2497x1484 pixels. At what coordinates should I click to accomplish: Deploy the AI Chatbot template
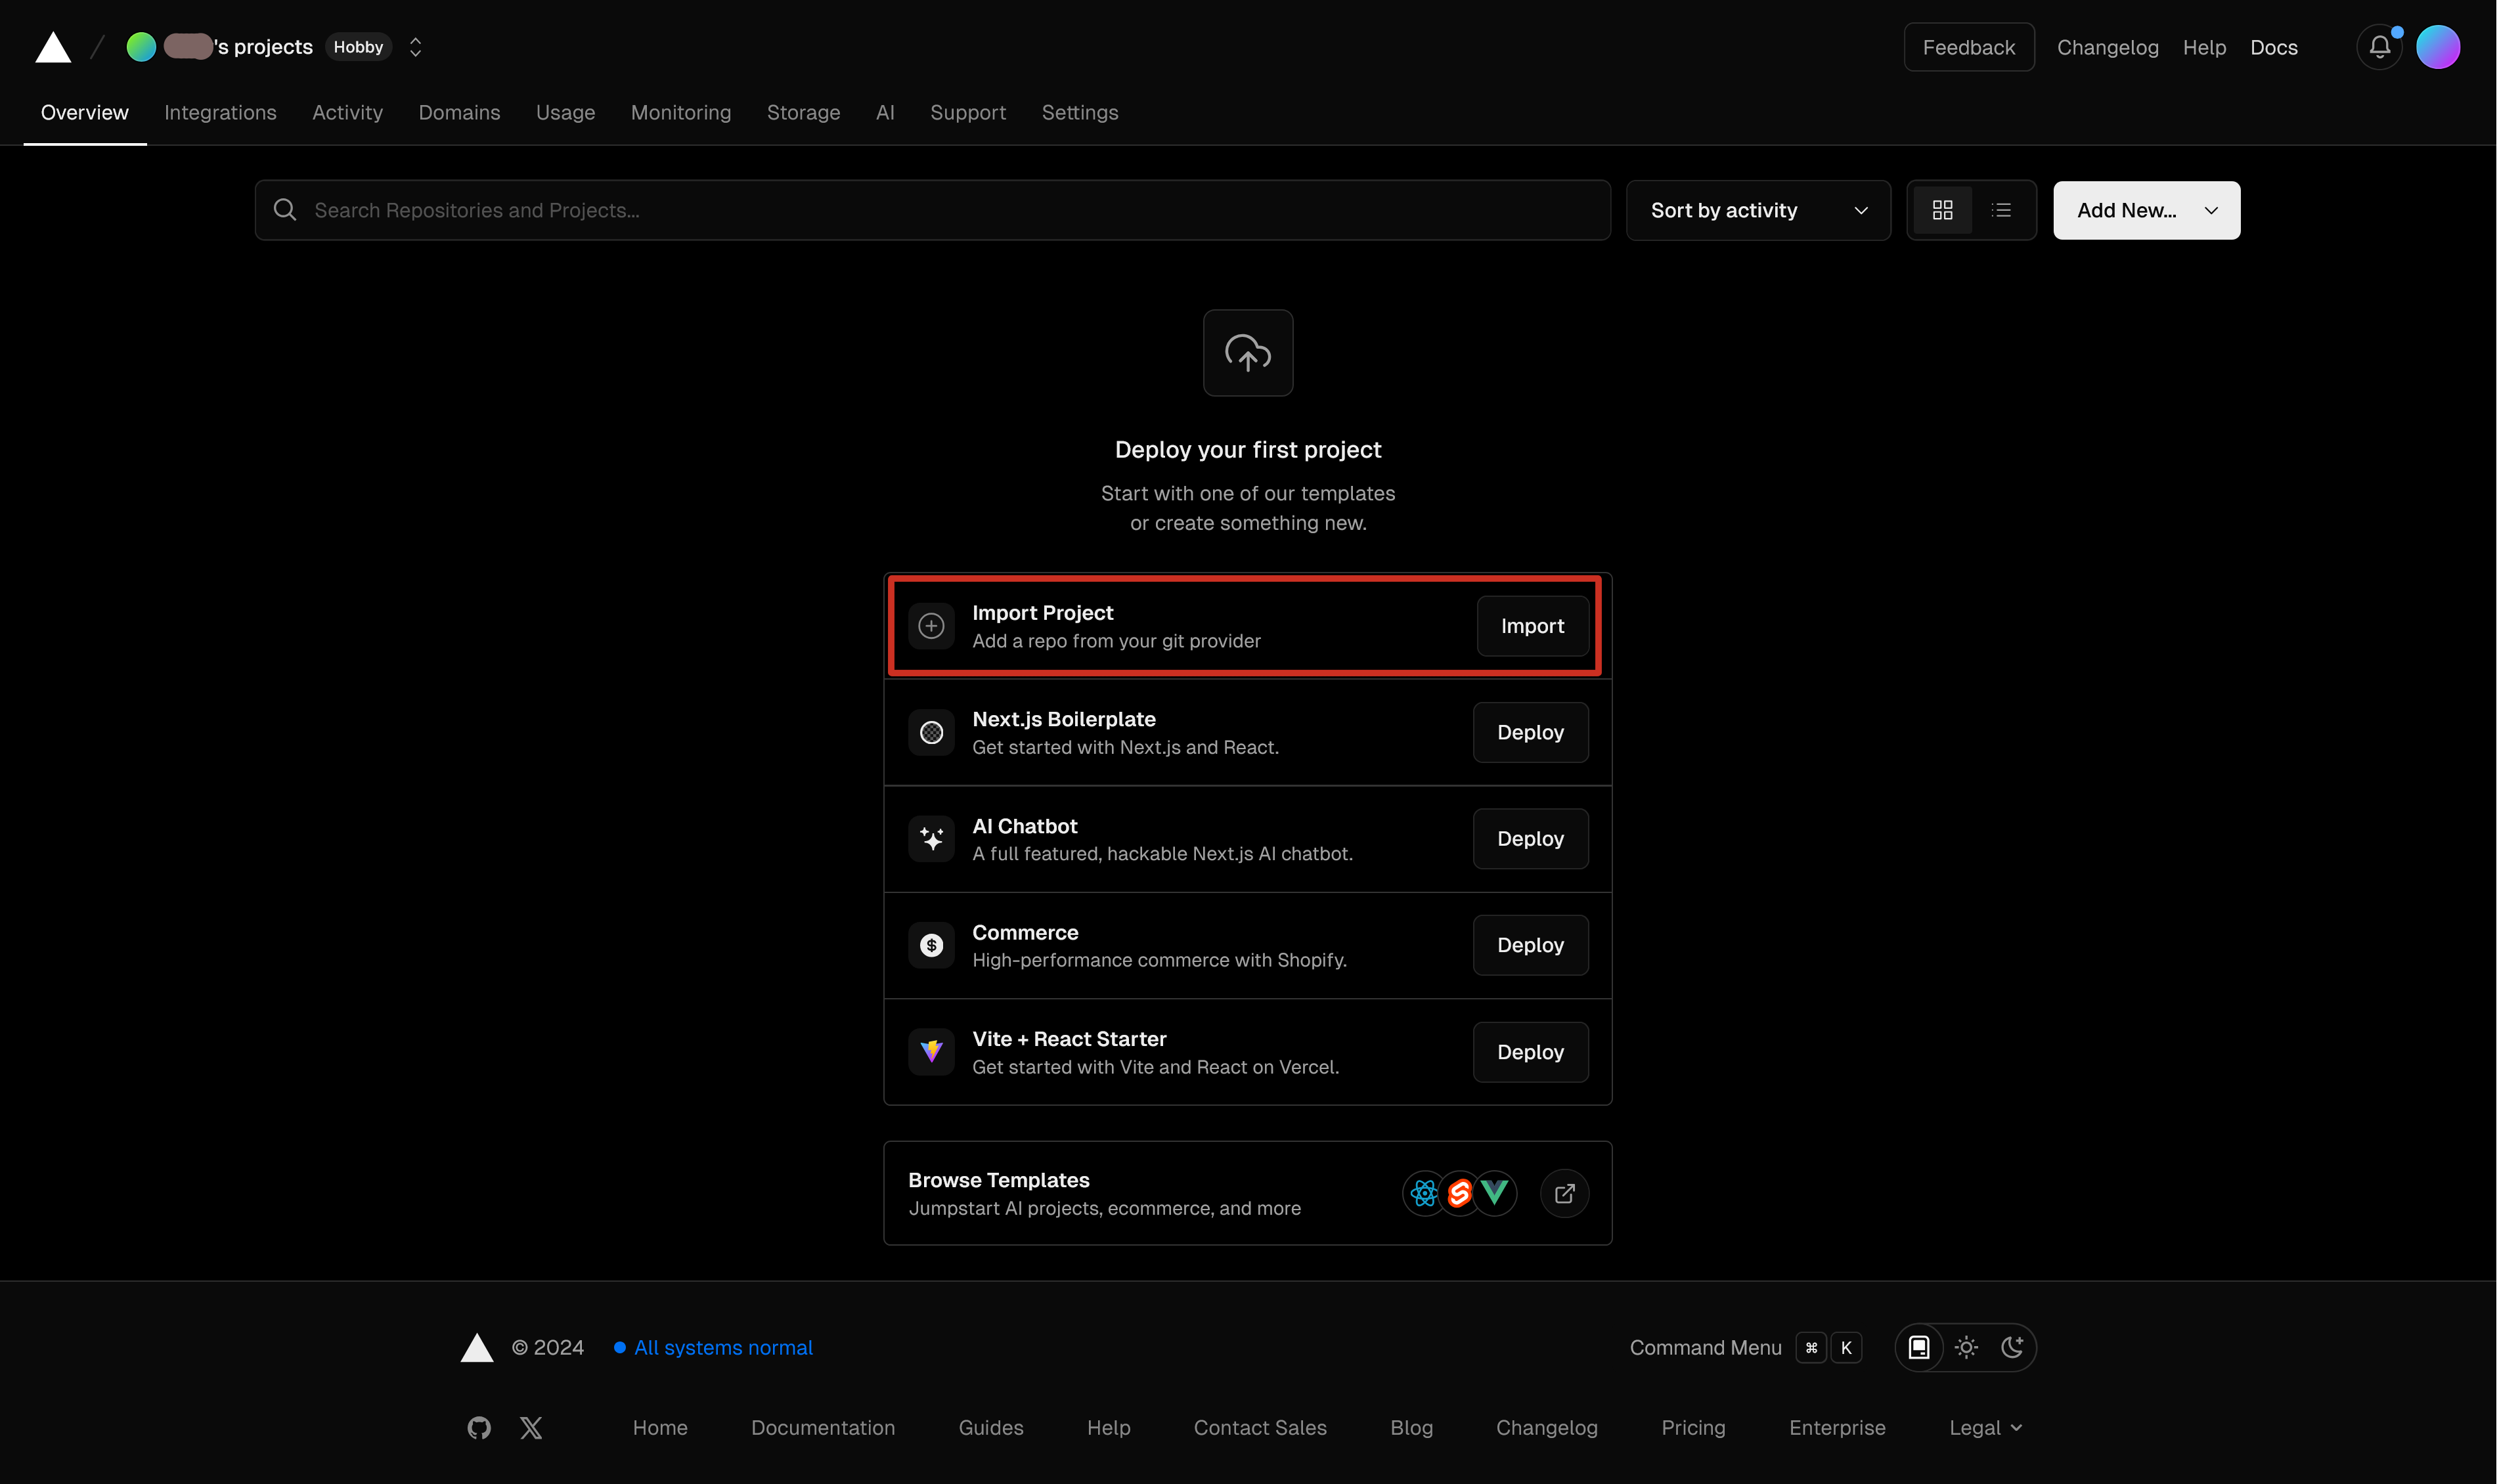(x=1529, y=839)
